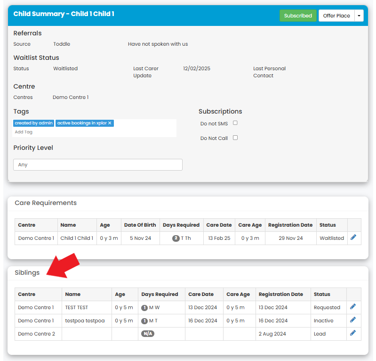Click the Care Requirements section heading

[x=46, y=203]
